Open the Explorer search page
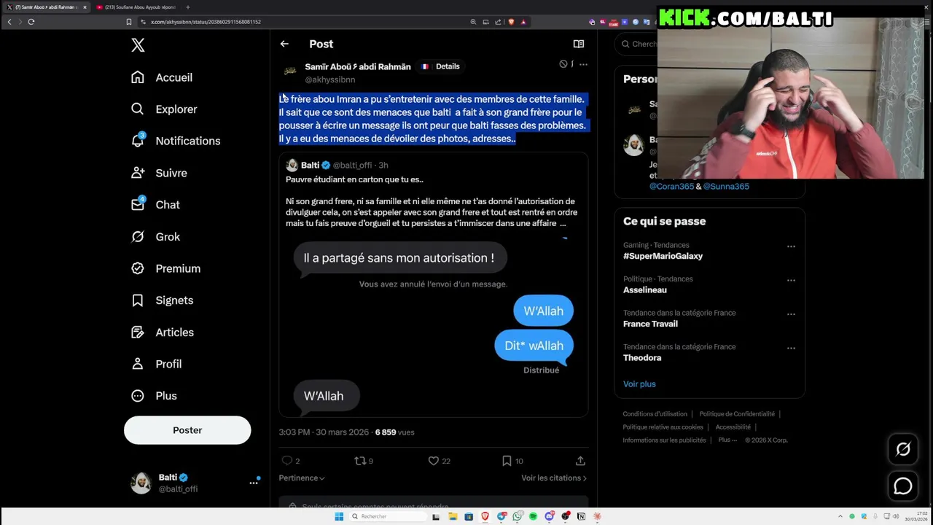 [164, 109]
